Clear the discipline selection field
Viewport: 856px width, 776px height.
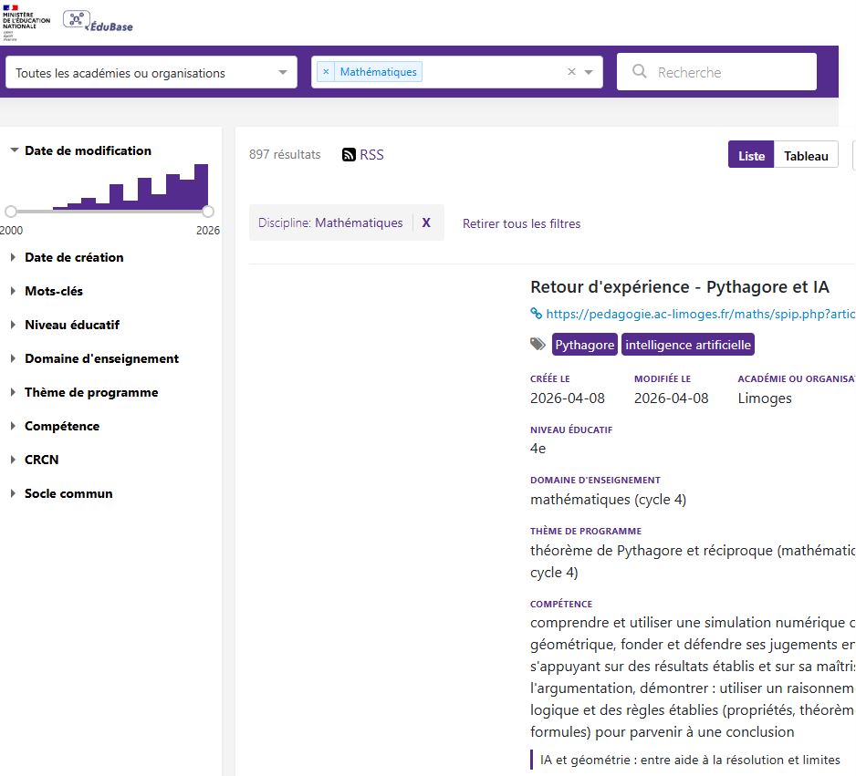[571, 72]
